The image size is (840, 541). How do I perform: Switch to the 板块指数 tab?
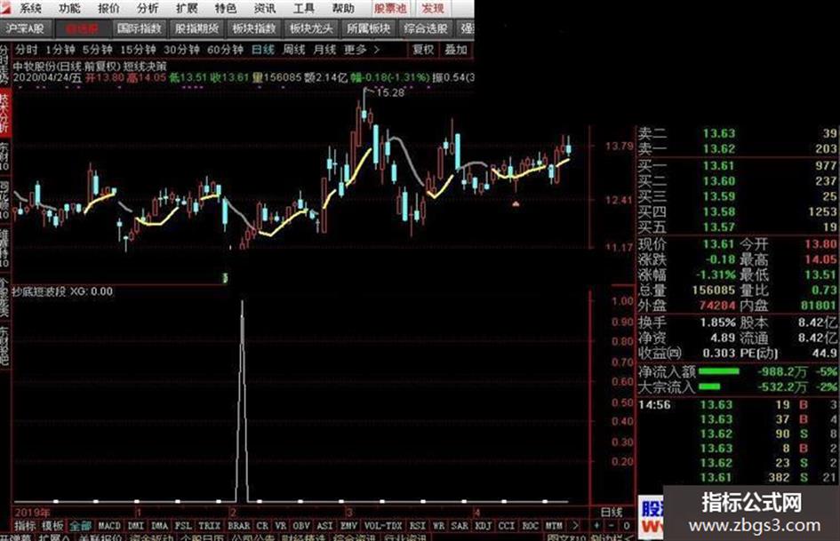[254, 28]
